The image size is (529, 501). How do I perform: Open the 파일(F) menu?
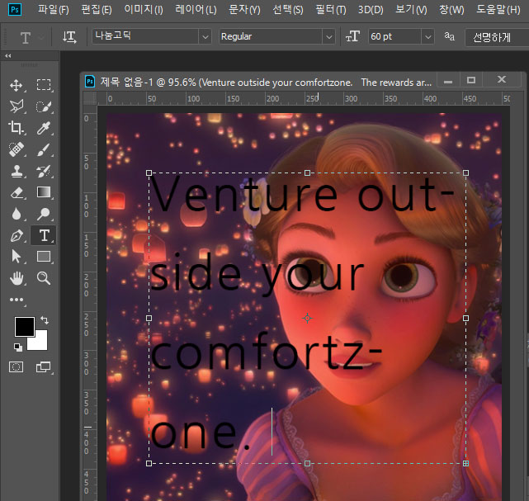(x=54, y=9)
